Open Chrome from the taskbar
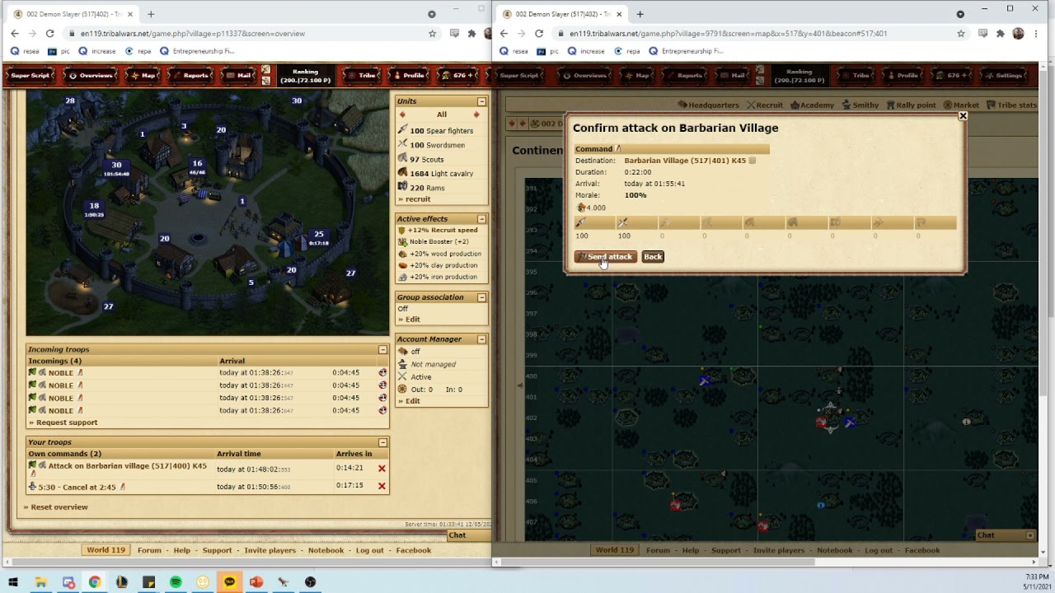Image resolution: width=1055 pixels, height=593 pixels. pos(95,582)
